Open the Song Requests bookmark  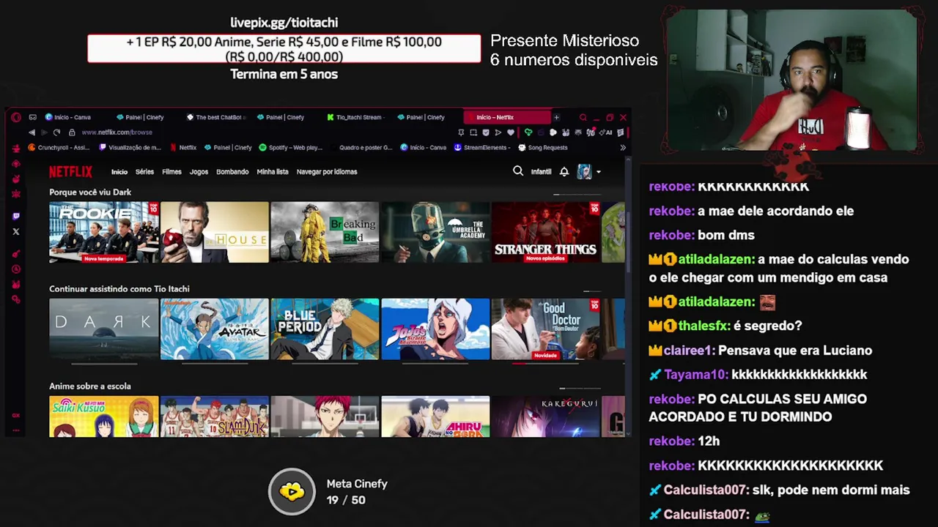coord(543,147)
